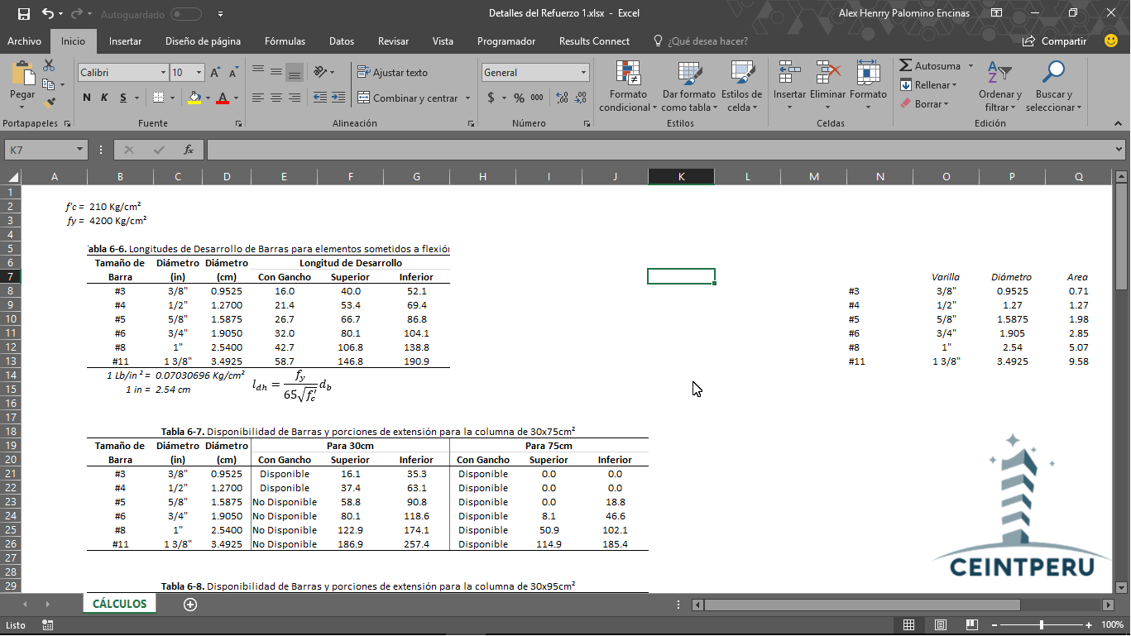
Task: Switch to the Datos ribbon tab
Action: click(x=342, y=41)
